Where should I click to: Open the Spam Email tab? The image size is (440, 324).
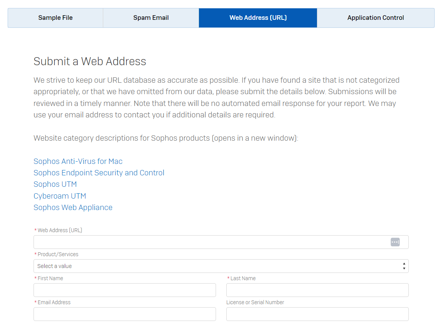click(151, 18)
